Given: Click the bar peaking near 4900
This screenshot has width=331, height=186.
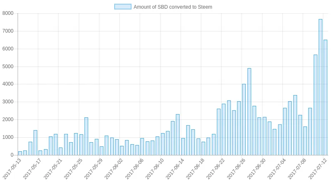Looking at the screenshot, I should [249, 112].
